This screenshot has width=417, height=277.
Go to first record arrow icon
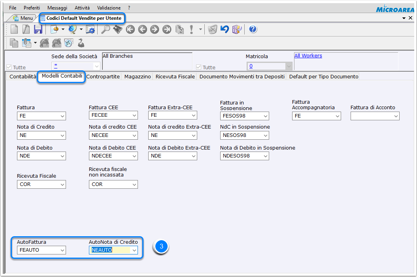click(x=130, y=29)
